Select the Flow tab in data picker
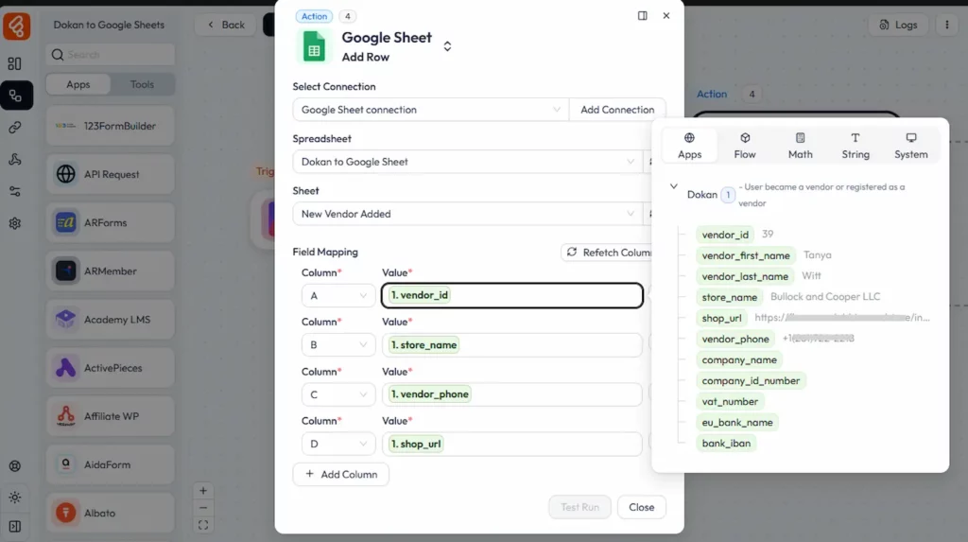Screen dimensions: 968x542 [745, 146]
